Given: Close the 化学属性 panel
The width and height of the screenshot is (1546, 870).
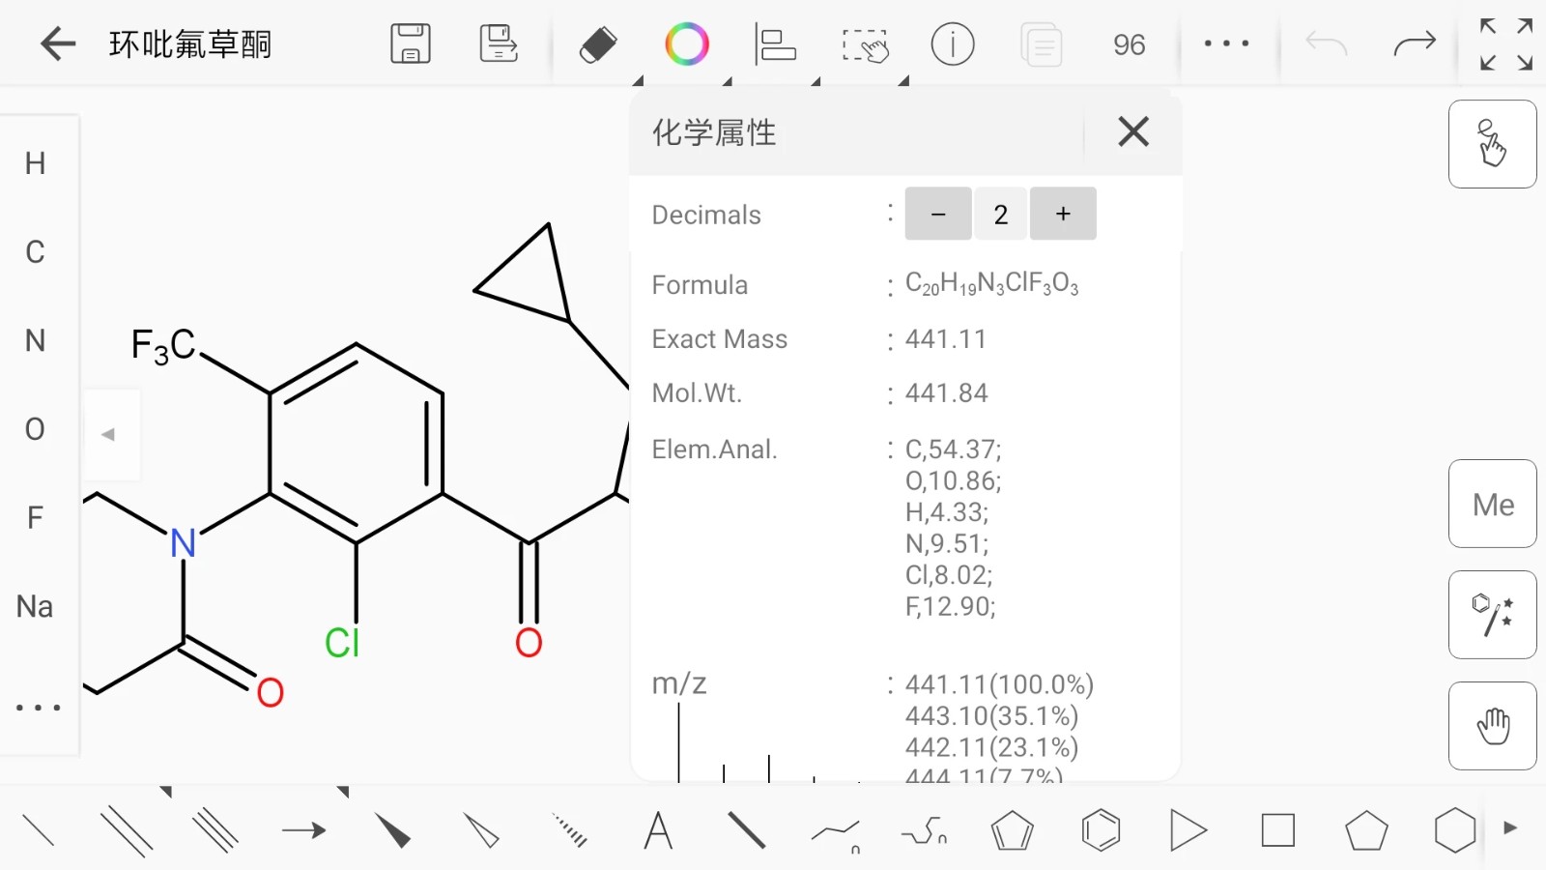Looking at the screenshot, I should [x=1133, y=131].
